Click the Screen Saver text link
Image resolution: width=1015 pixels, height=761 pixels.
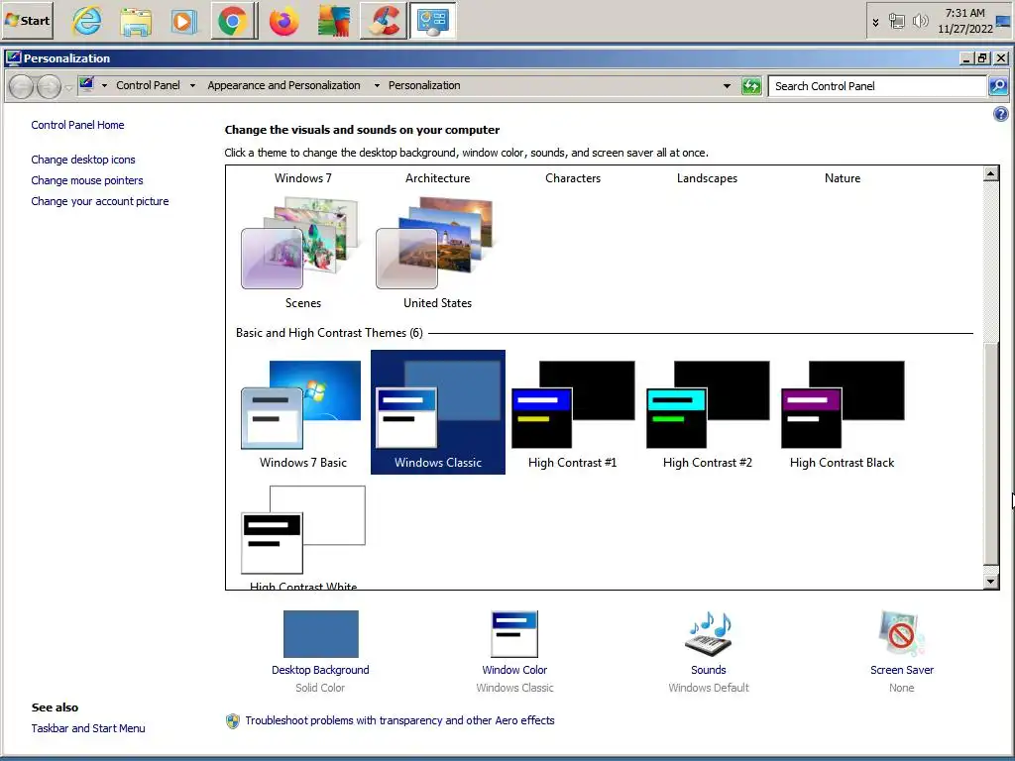902,670
